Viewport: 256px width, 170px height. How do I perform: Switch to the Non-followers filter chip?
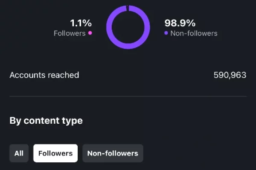(x=113, y=153)
